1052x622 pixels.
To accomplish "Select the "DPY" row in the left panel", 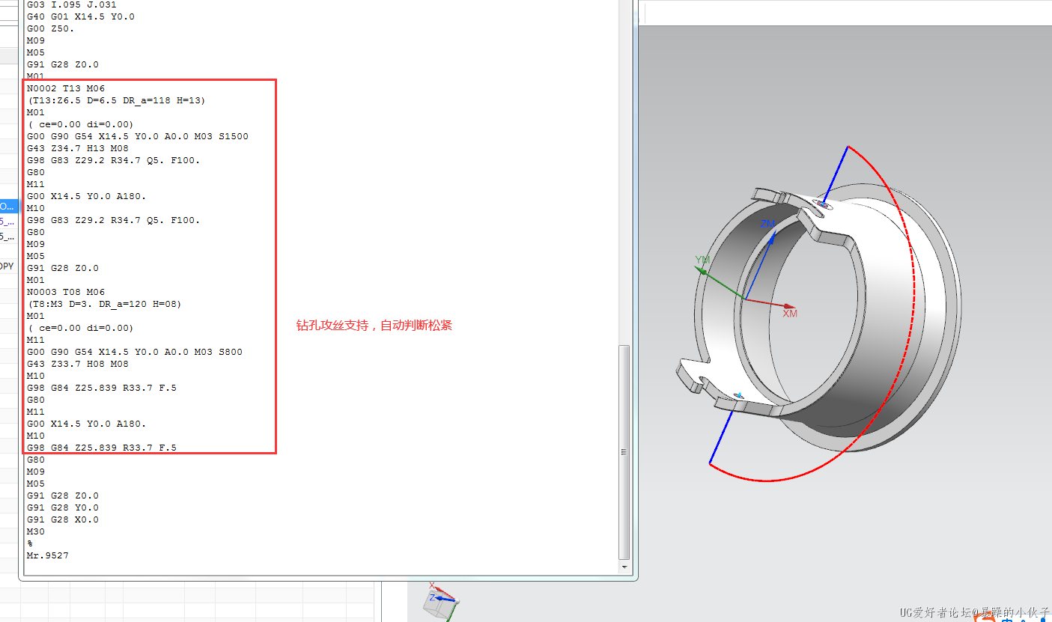I will [8, 266].
